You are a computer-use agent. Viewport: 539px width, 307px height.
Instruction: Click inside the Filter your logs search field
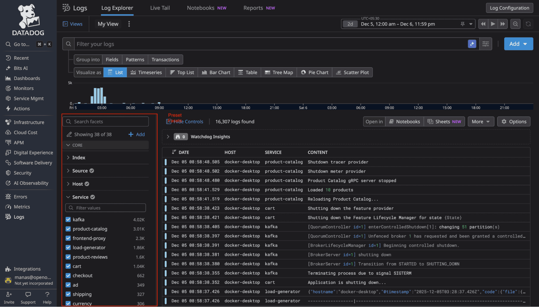click(x=189, y=44)
